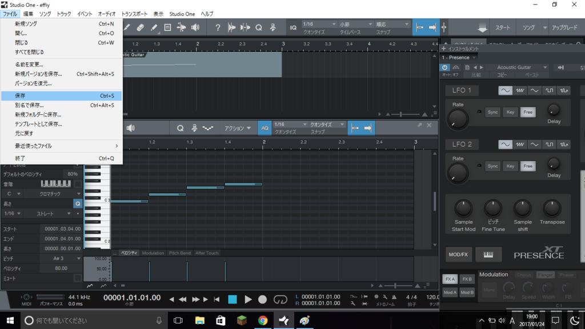Click the fast forward button in the transport

pyautogui.click(x=195, y=299)
